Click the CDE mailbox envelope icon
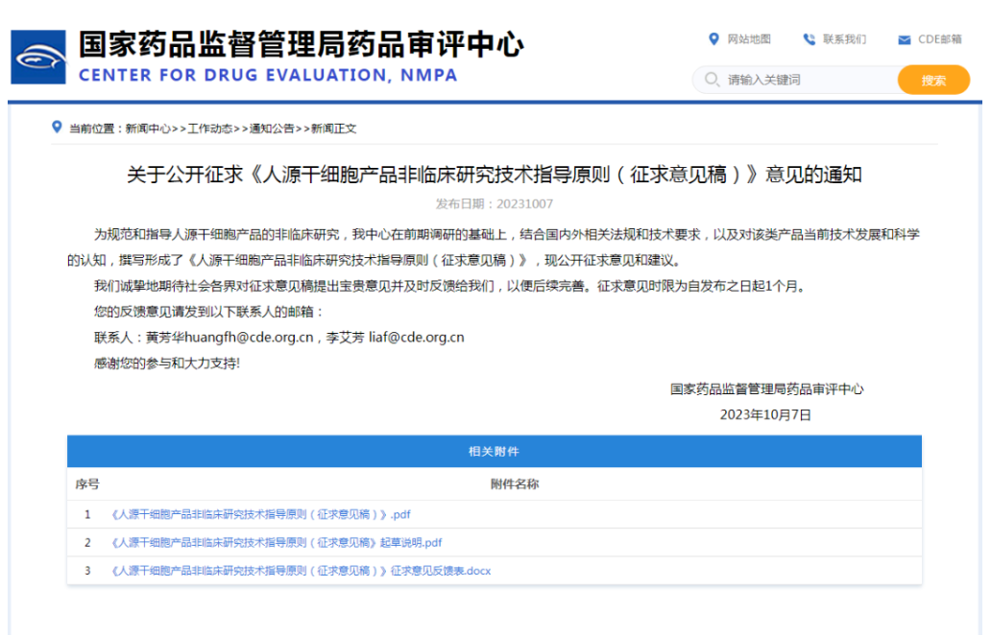991x635 pixels. [x=904, y=40]
